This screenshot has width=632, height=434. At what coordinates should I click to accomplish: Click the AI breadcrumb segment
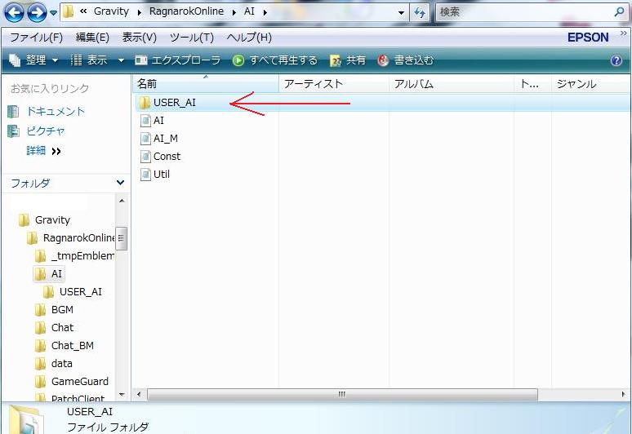[249, 11]
